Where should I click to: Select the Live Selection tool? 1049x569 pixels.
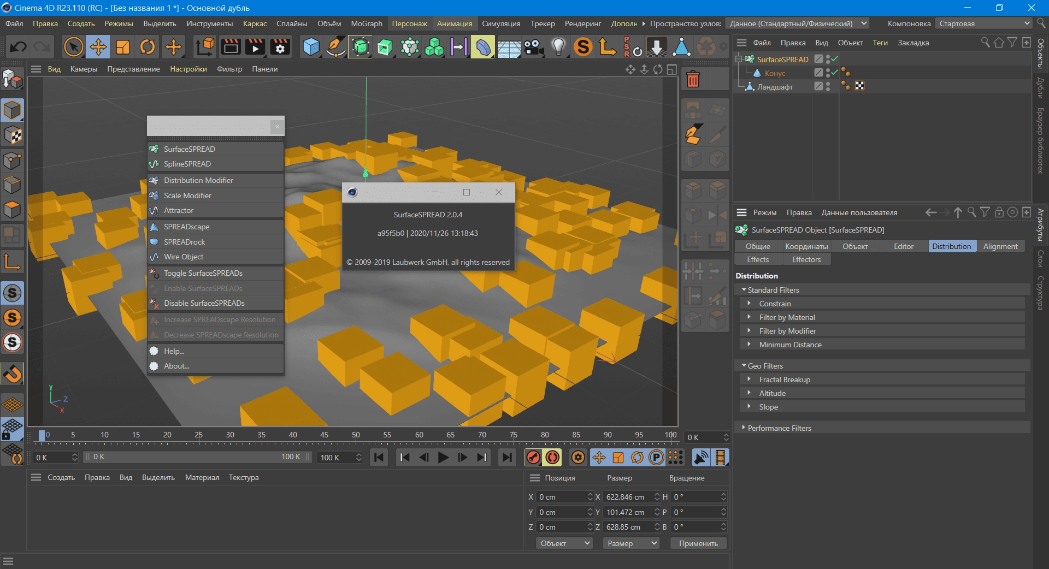point(73,47)
